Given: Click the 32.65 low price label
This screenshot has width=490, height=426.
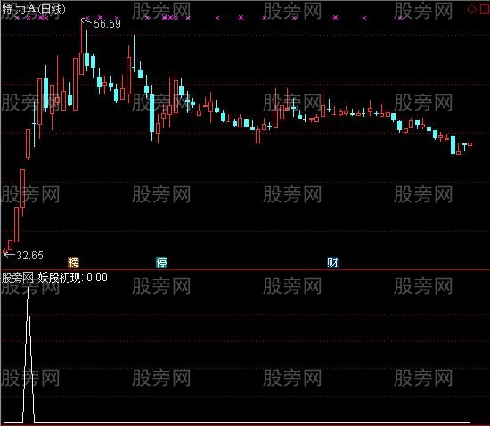Looking at the screenshot, I should click(29, 256).
